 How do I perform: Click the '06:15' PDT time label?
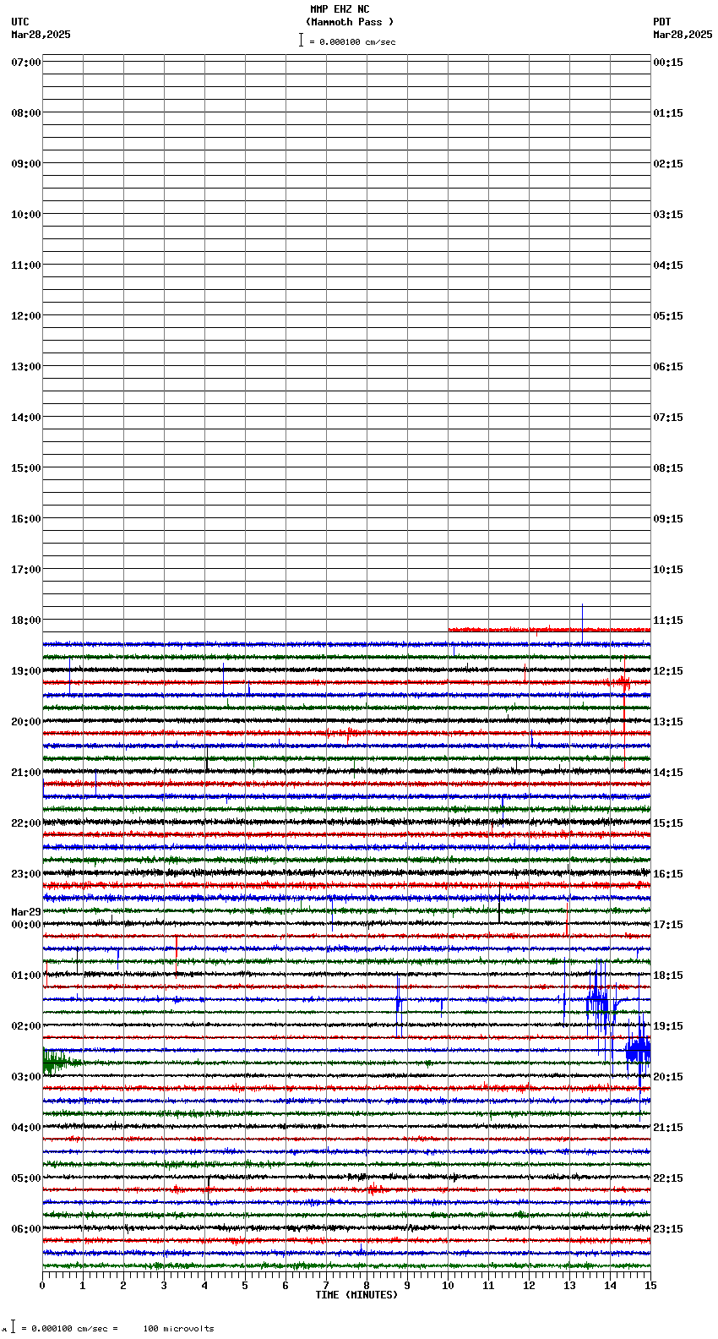click(x=668, y=367)
